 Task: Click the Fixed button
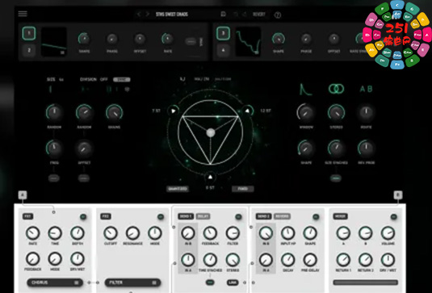[243, 189]
